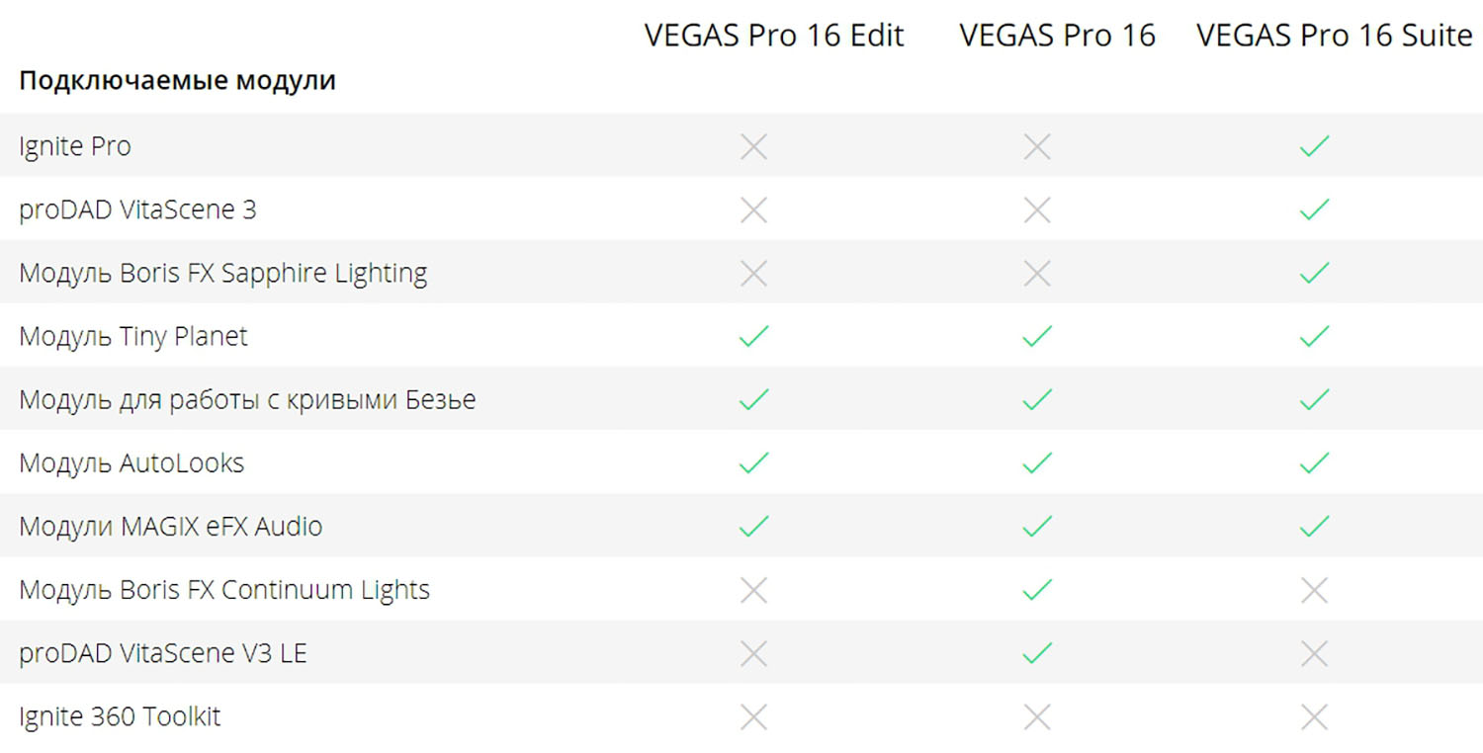Click the cross for Ignite Pro under VEGAS Pro 16 Edit
This screenshot has height=753, width=1483.
pos(753,147)
